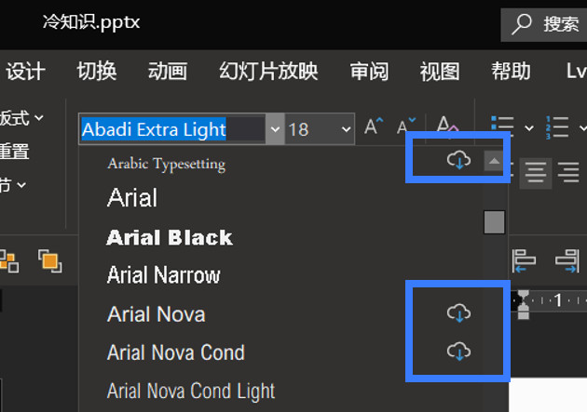Click cloud download icon beside Arial Nova Cond
This screenshot has width=587, height=412.
458,352
